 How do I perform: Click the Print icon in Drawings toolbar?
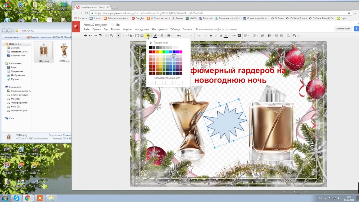pos(85,36)
